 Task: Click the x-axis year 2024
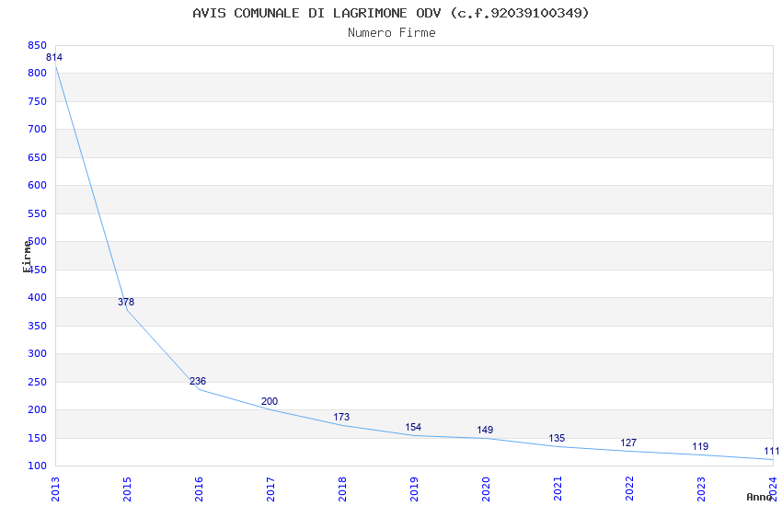pos(774,489)
